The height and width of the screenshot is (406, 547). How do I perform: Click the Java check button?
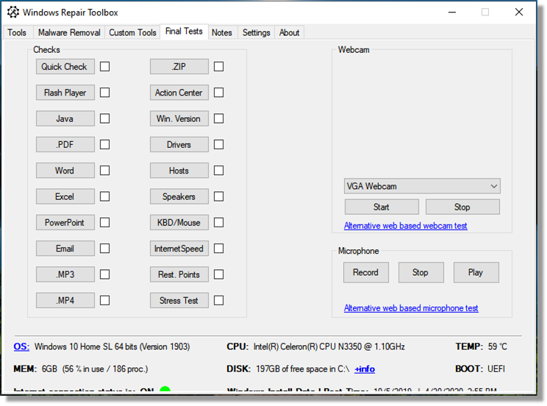[65, 118]
